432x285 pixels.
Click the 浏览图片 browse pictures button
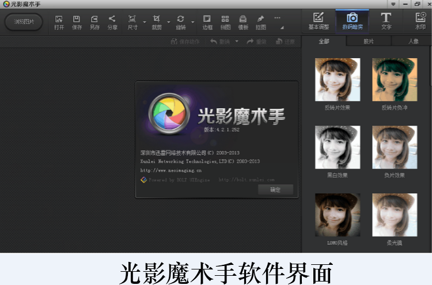click(24, 22)
